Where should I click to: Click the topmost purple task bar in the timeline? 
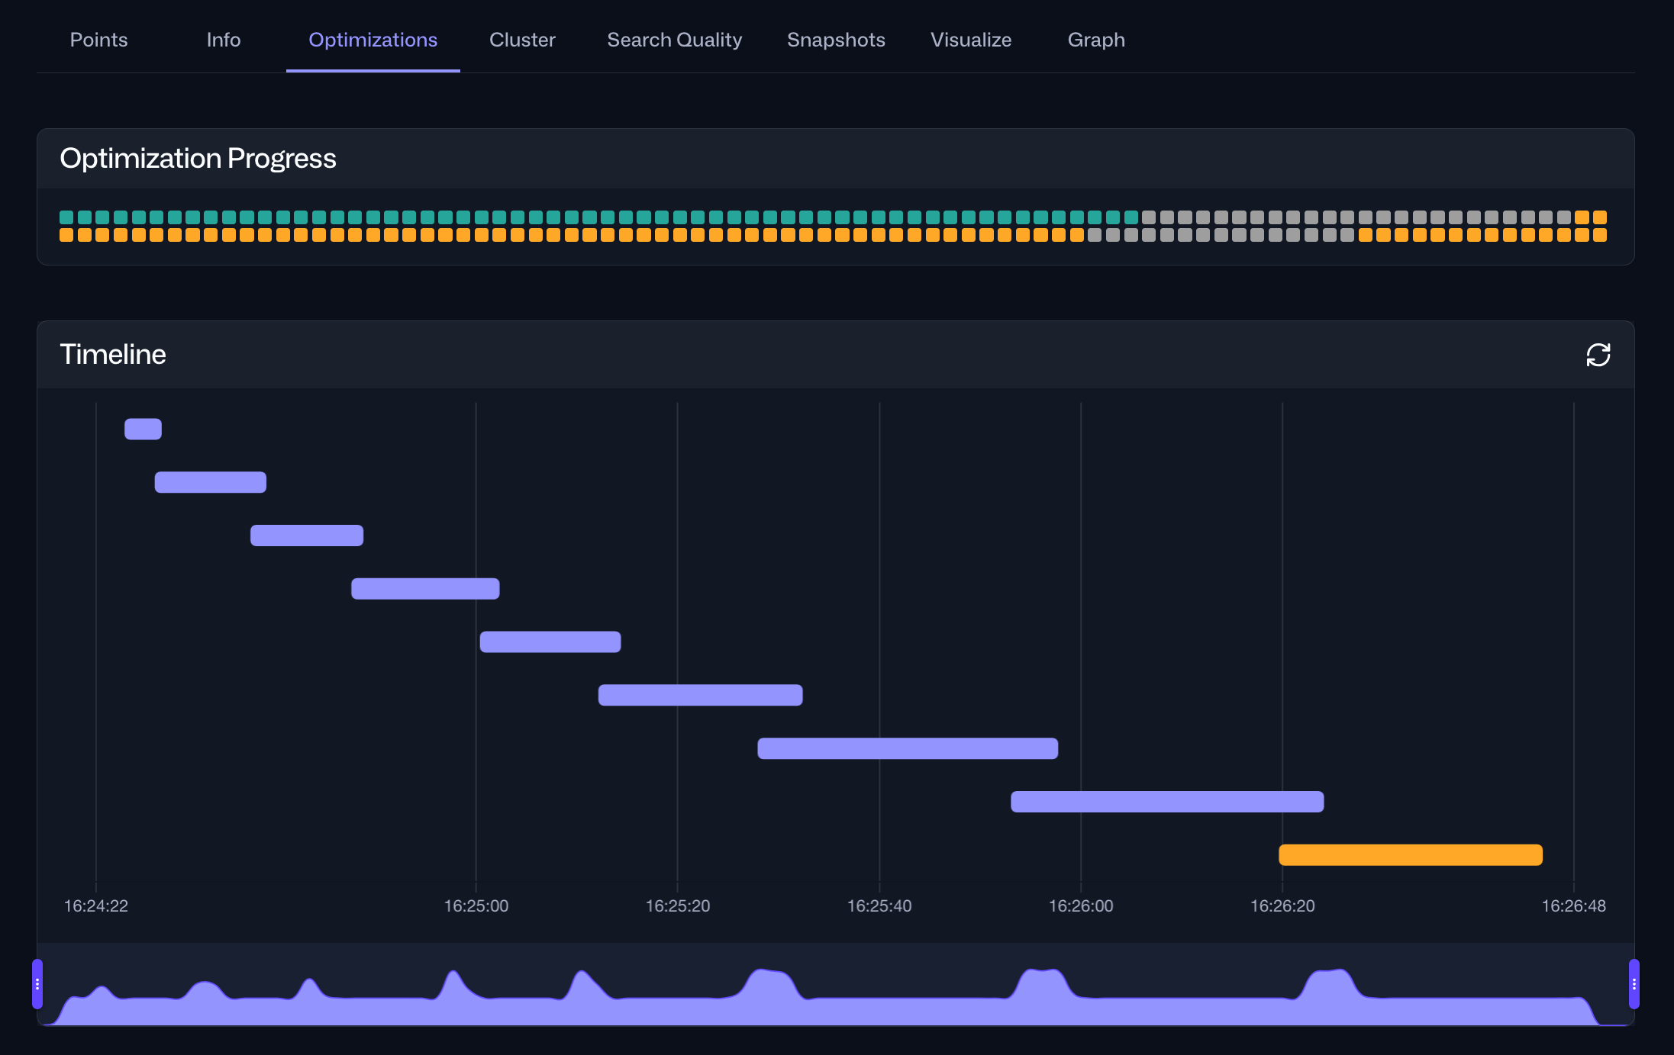[x=142, y=429]
